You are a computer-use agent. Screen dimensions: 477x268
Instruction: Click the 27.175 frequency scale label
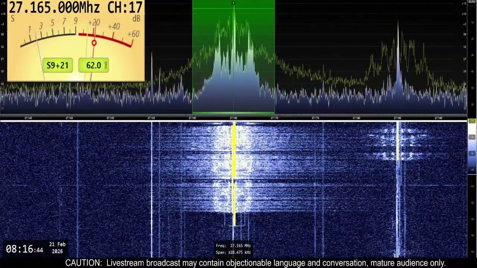click(315, 118)
